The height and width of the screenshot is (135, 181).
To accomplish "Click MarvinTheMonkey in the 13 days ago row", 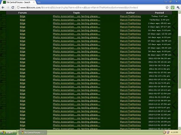I will point(130,34).
